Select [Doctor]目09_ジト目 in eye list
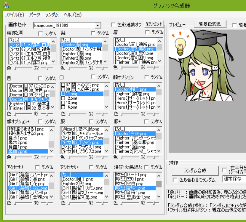The height and width of the screenshot is (222, 246). pos(29,95)
